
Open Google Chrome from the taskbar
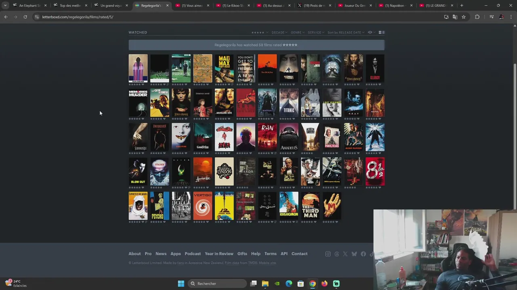pos(312,284)
